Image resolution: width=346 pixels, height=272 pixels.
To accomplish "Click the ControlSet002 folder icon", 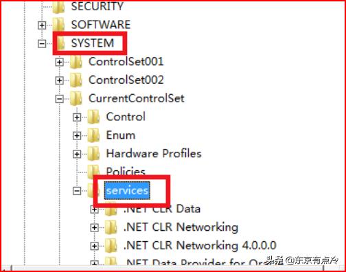I will pos(76,80).
